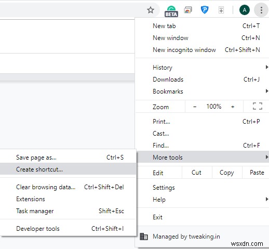Image resolution: width=269 pixels, height=249 pixels.
Task: Enter fullscreen mode from Zoom row
Action: 258,106
